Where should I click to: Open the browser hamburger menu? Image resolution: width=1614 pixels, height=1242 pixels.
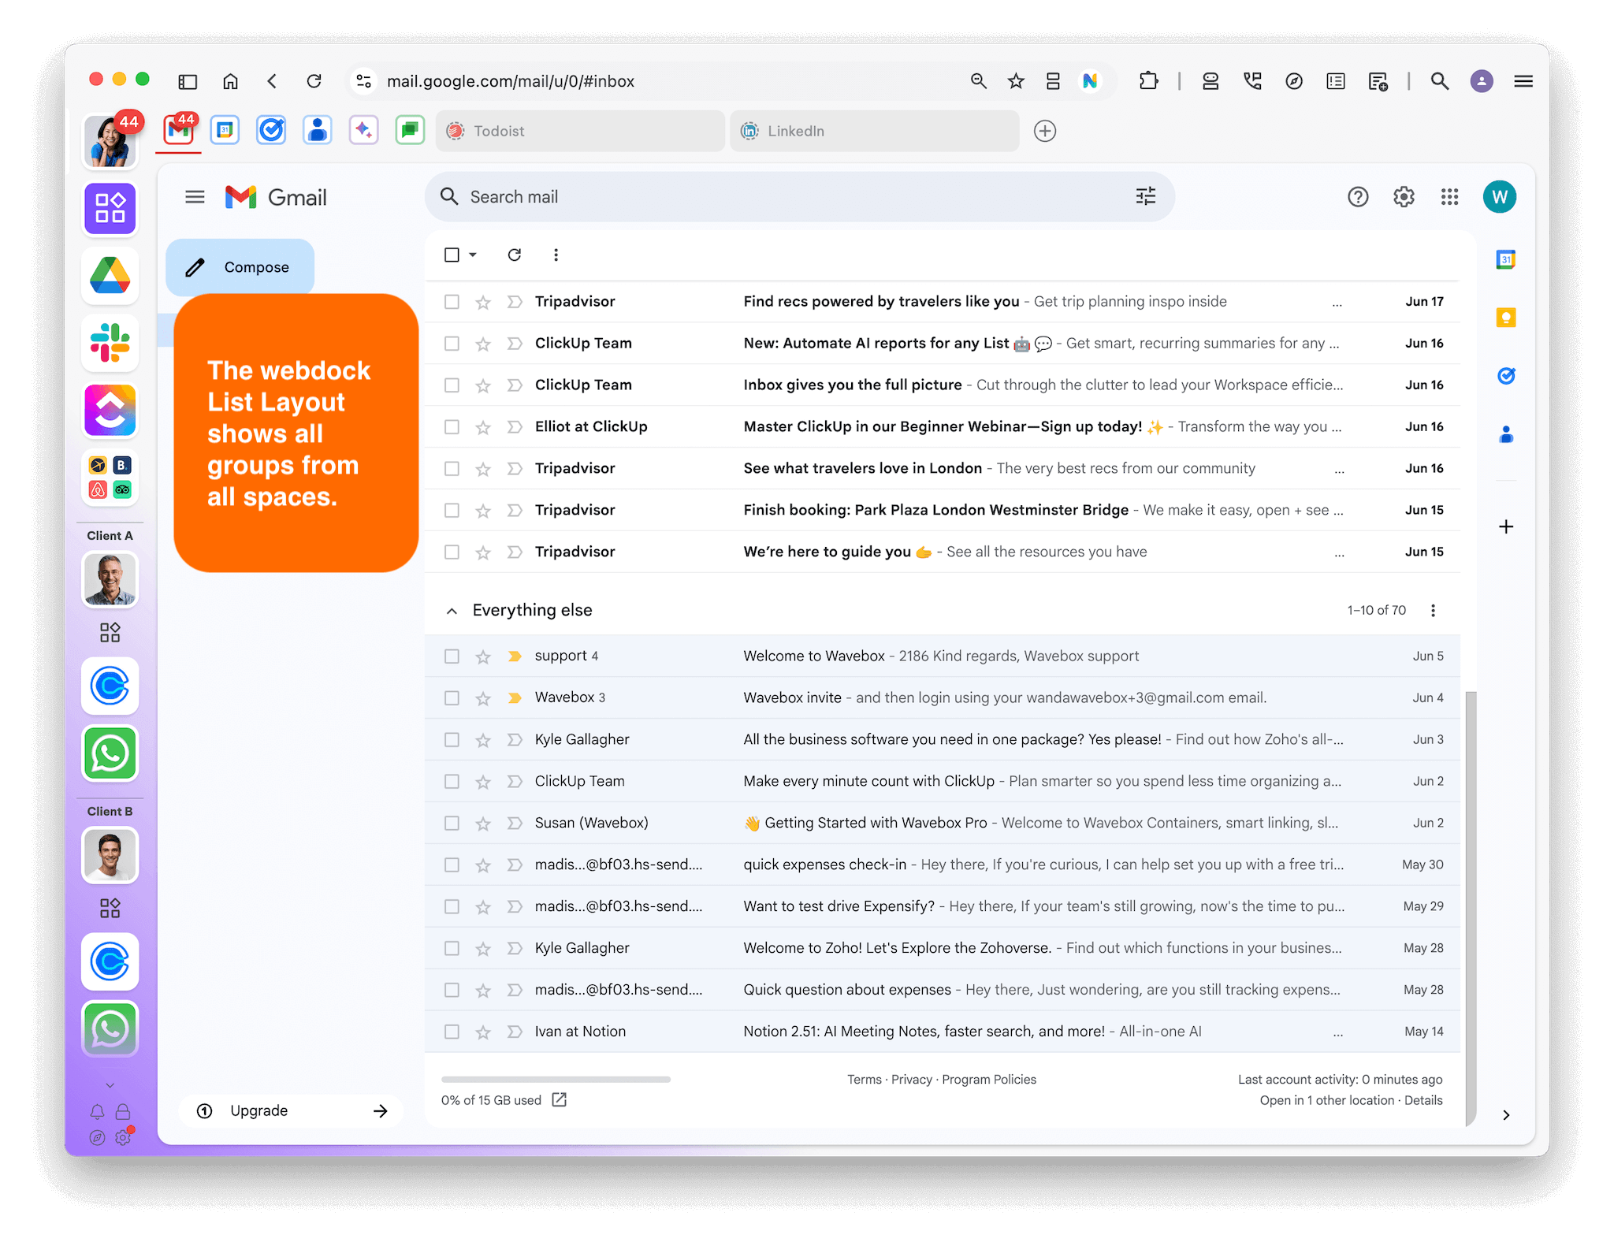point(1523,81)
